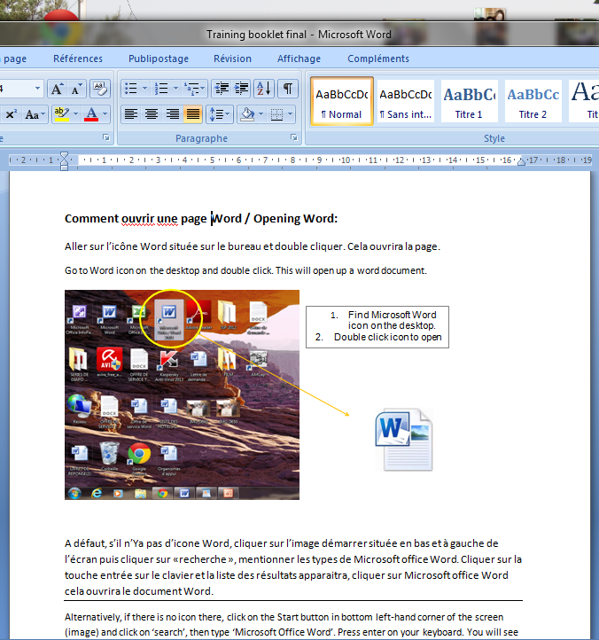Click the right indent marker on ruler
599x640 pixels.
pos(521,161)
